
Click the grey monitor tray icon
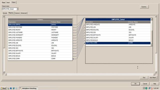point(144,88)
